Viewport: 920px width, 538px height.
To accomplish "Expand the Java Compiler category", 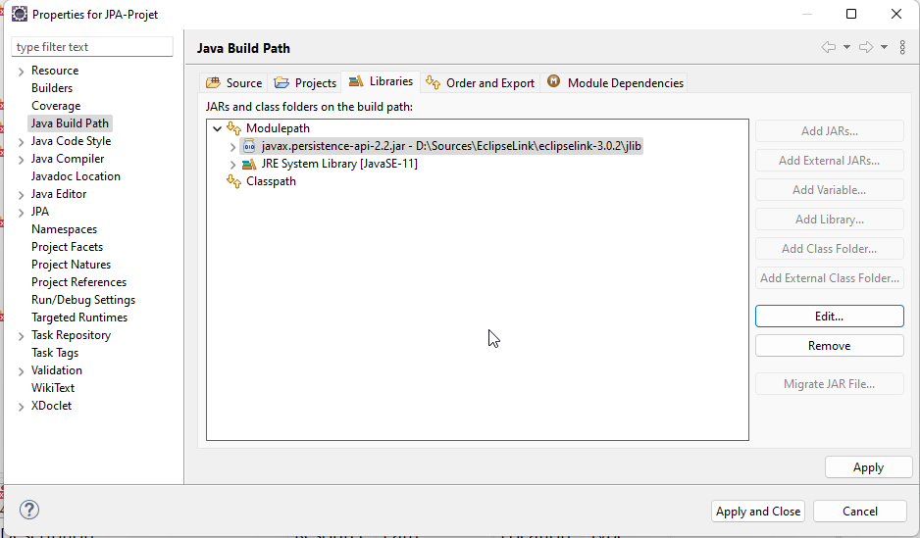I will coord(22,159).
